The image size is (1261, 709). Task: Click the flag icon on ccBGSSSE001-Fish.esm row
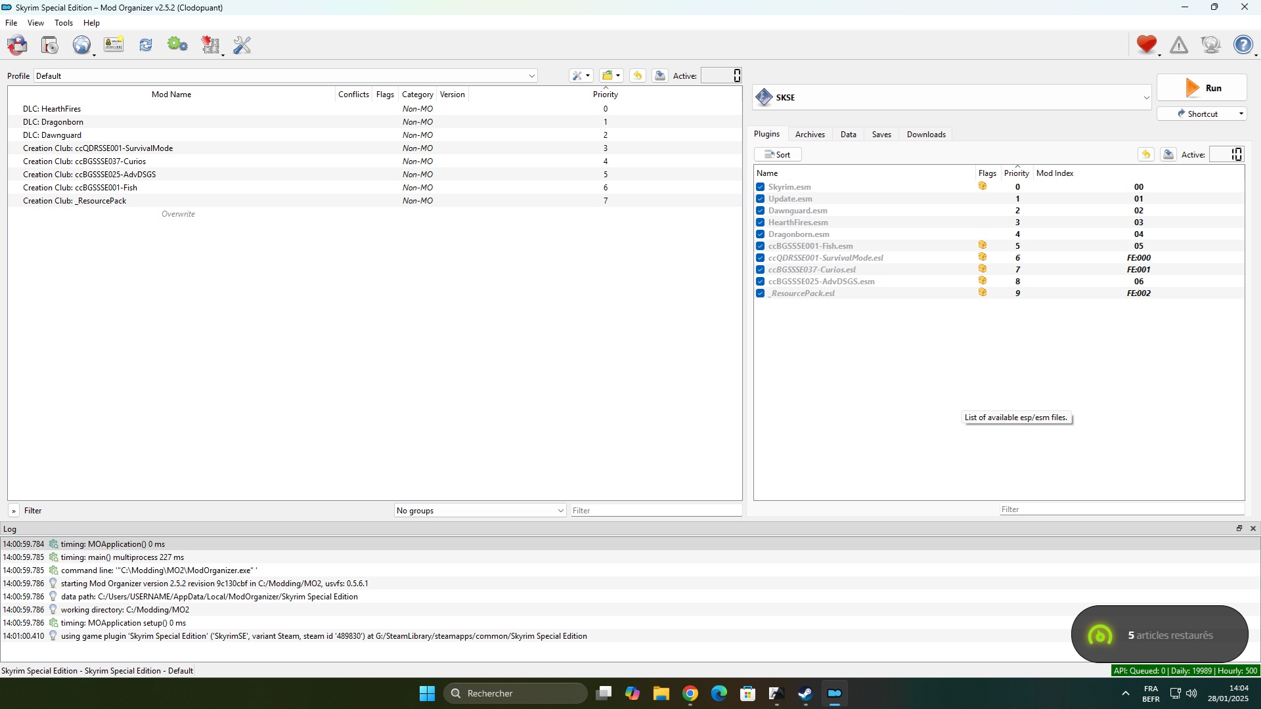tap(983, 245)
